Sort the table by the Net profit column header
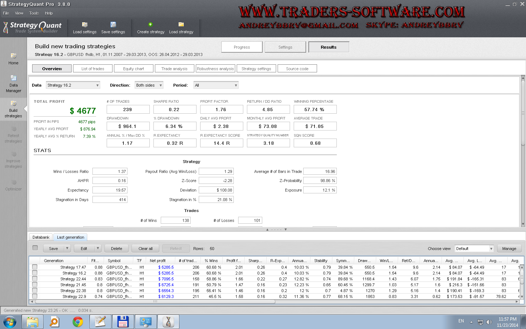This screenshot has height=329, width=526. [157, 261]
